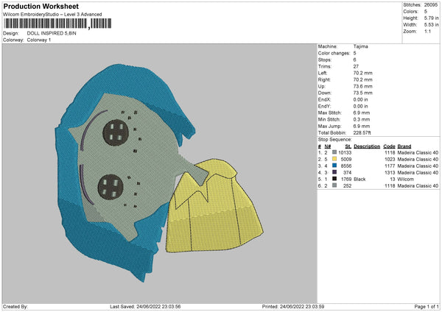Screen dimensions: 442x312
Task: Click thread code 1023 in row 2
Action: pos(390,160)
